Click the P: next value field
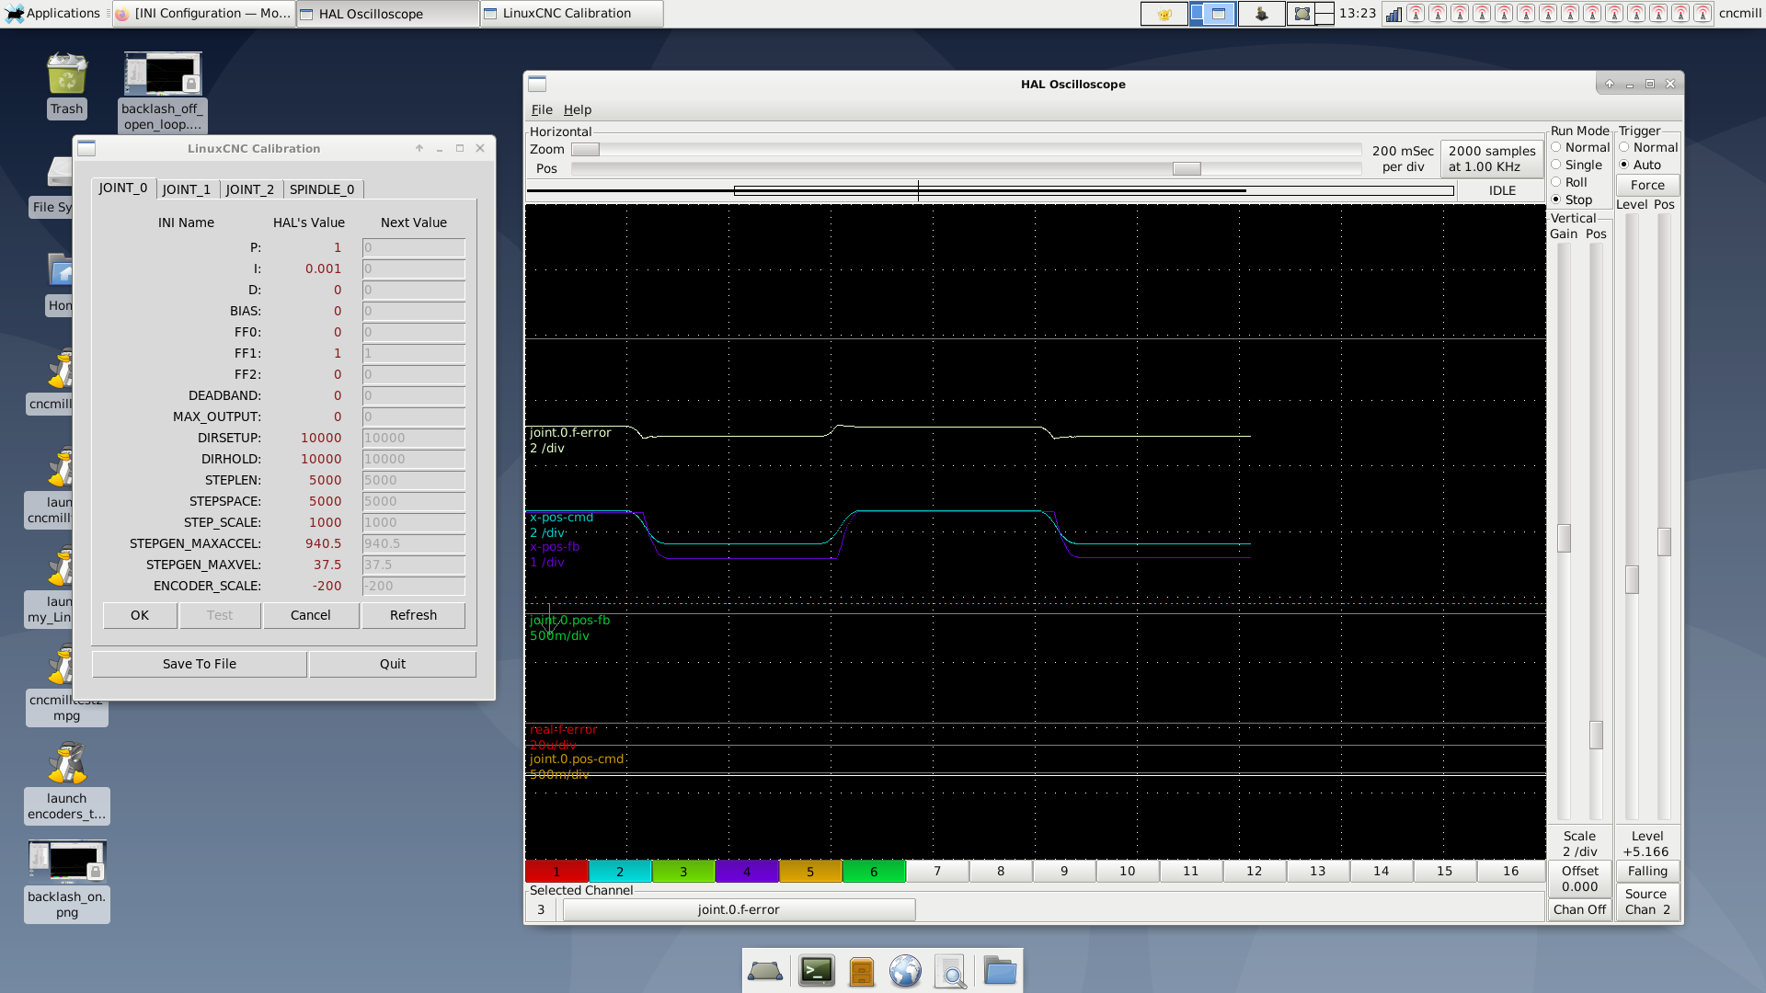The height and width of the screenshot is (993, 1766). pyautogui.click(x=413, y=247)
